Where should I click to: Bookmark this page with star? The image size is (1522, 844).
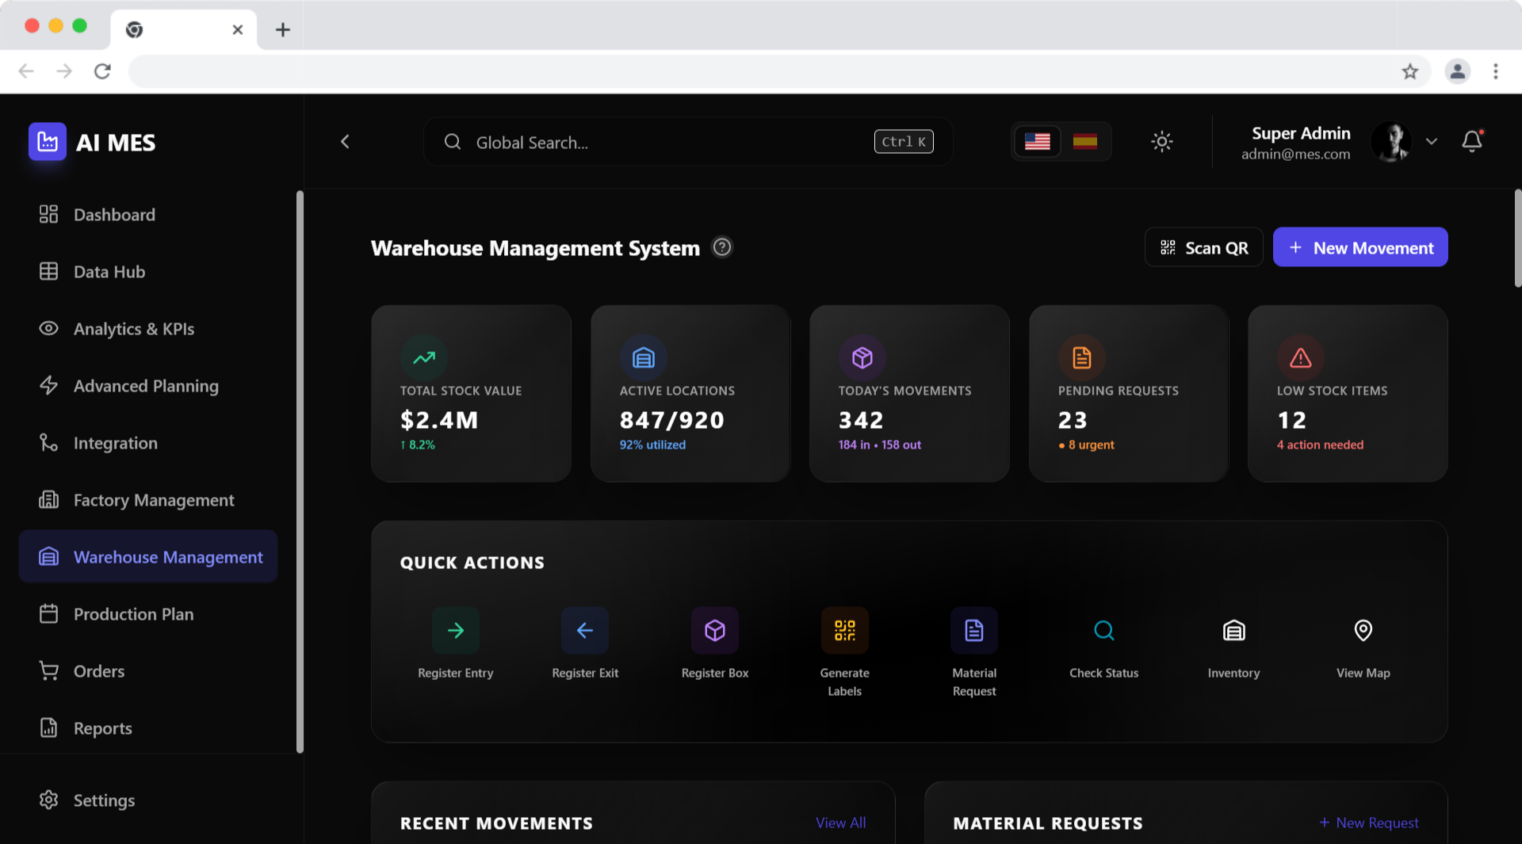[1410, 71]
